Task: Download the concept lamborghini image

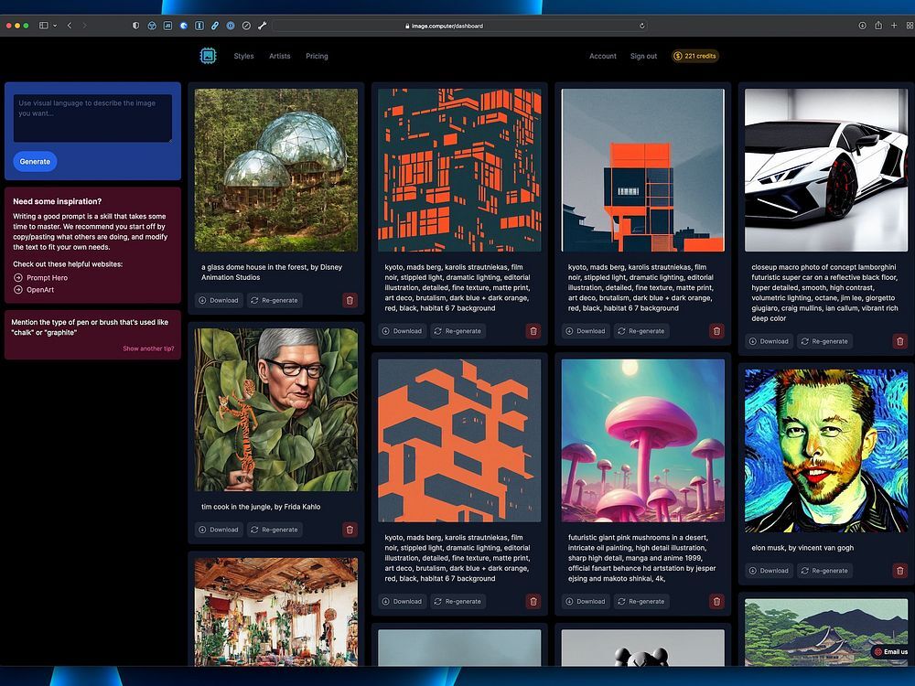Action: pyautogui.click(x=770, y=341)
